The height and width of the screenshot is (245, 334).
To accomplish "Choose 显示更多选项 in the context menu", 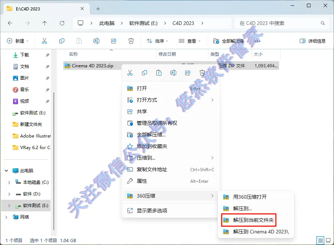I will [x=171, y=211].
